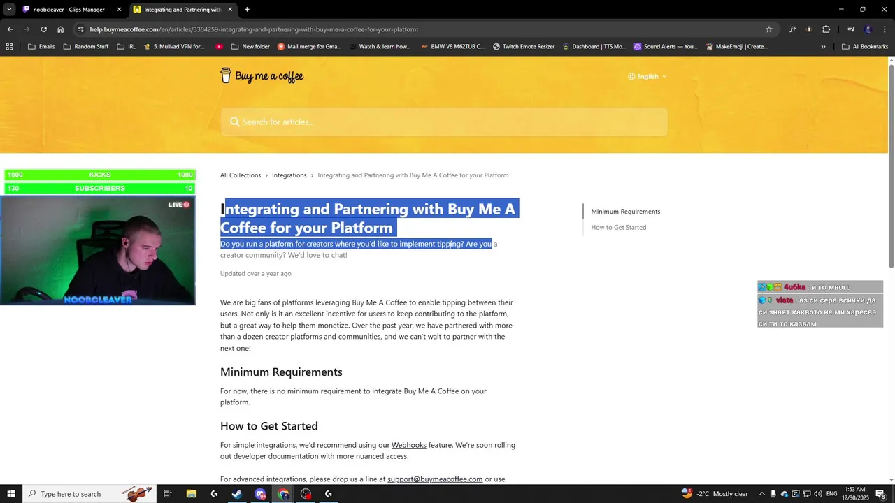Open the Twitch Emote Resizer bookmark

[524, 47]
